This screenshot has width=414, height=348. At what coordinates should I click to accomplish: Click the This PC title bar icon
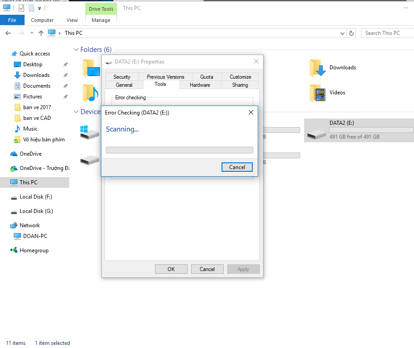coord(7,8)
